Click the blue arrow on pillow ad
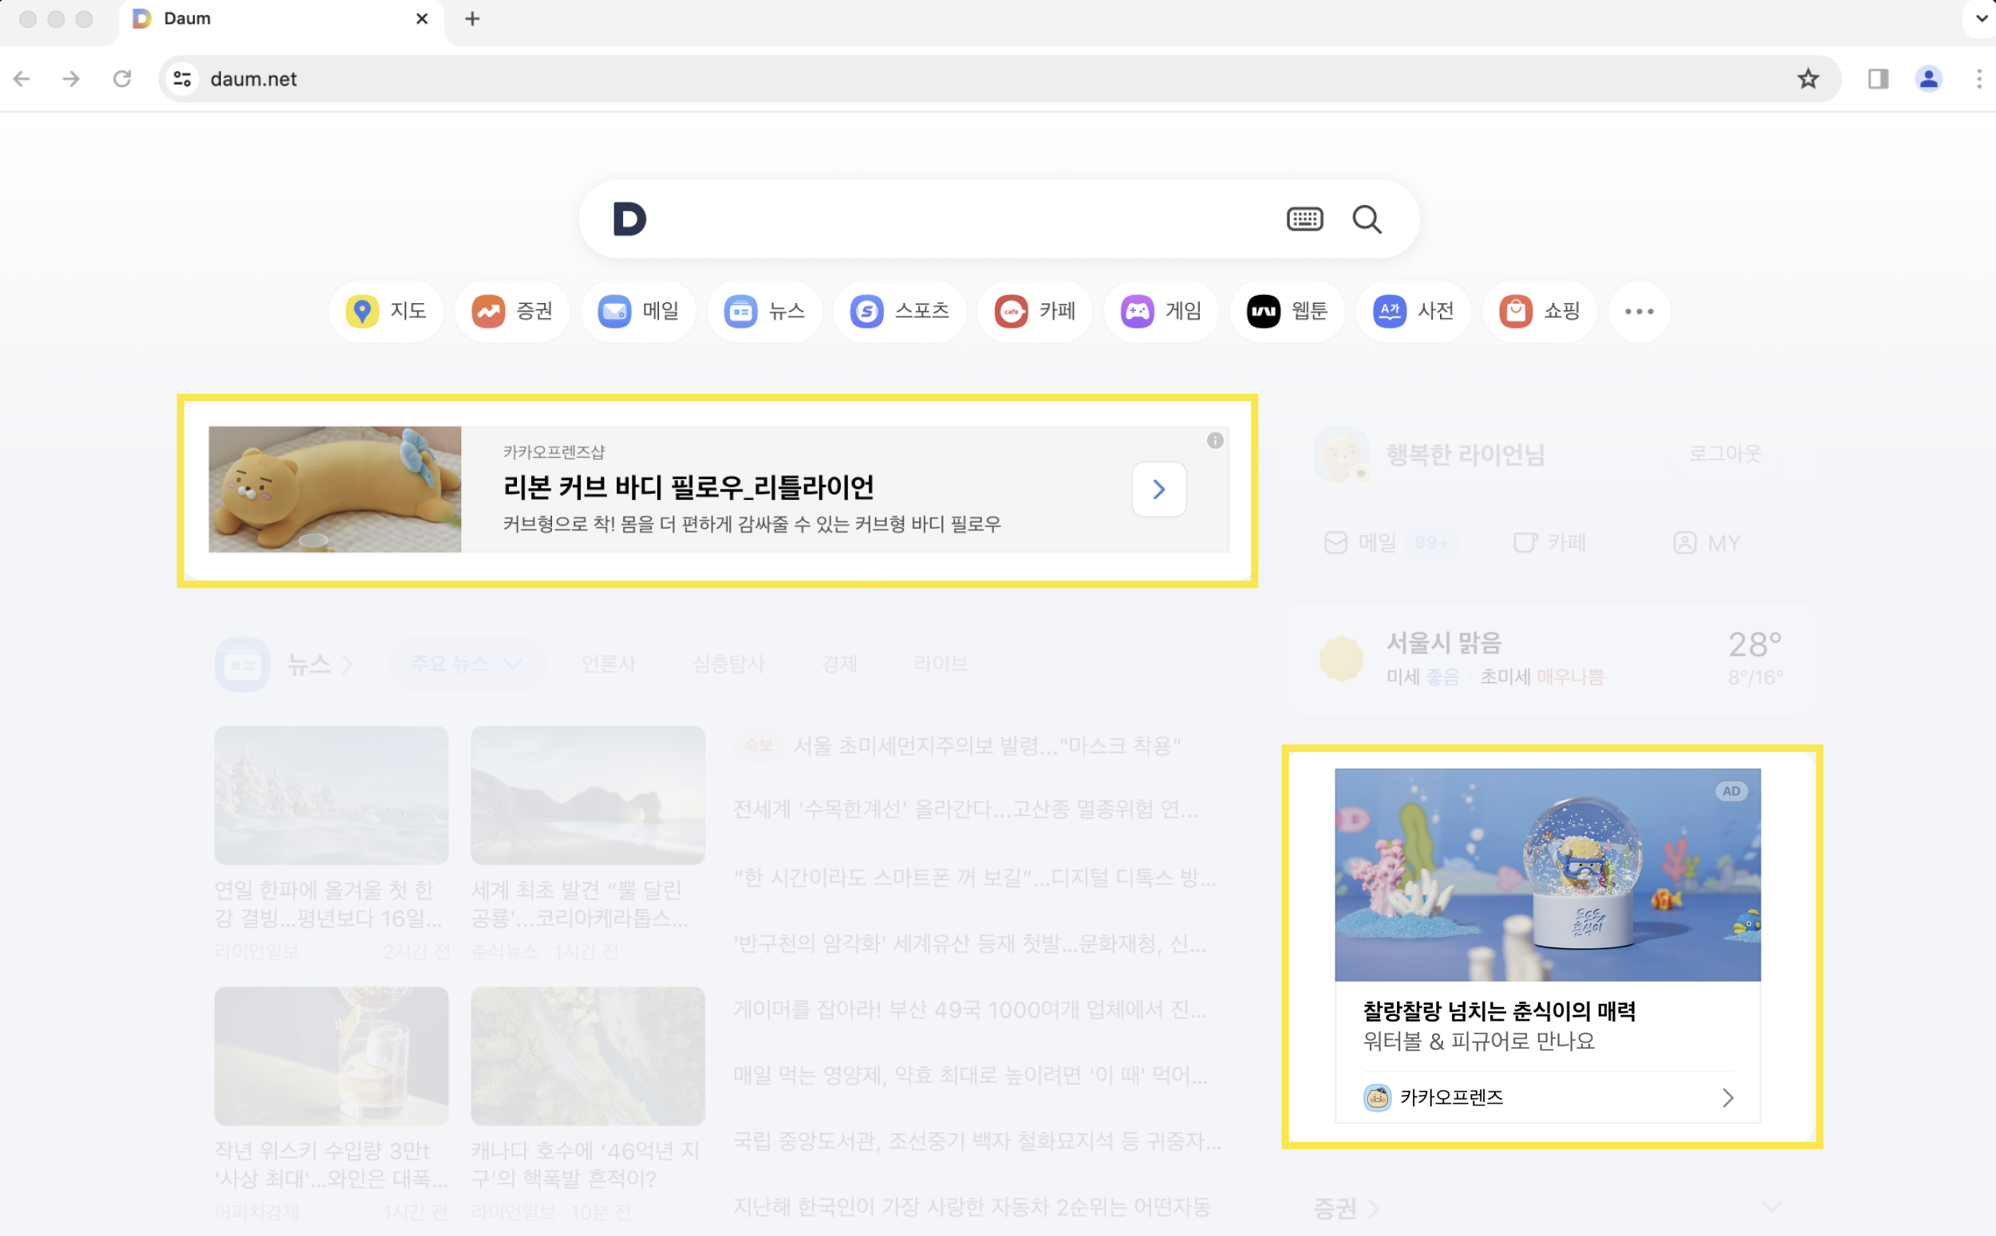 [1158, 490]
